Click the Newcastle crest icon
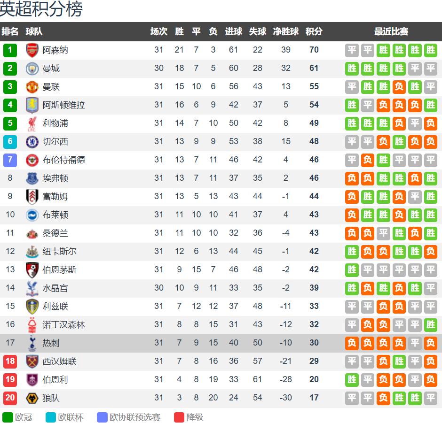The image size is (442, 423). pyautogui.click(x=32, y=252)
